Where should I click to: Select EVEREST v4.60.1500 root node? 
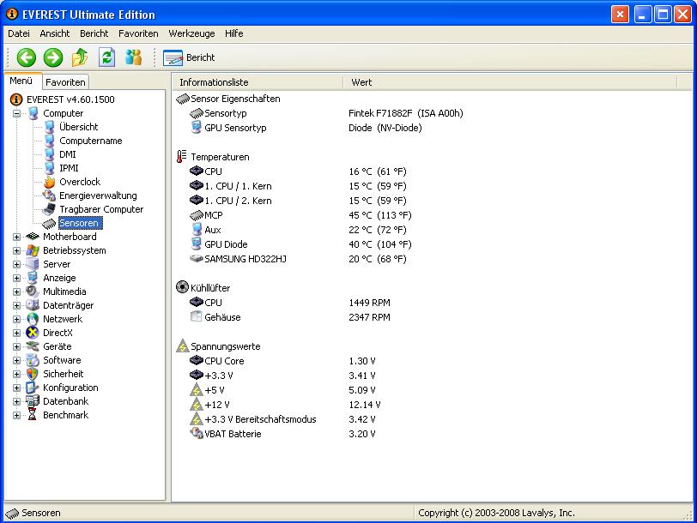(x=70, y=99)
